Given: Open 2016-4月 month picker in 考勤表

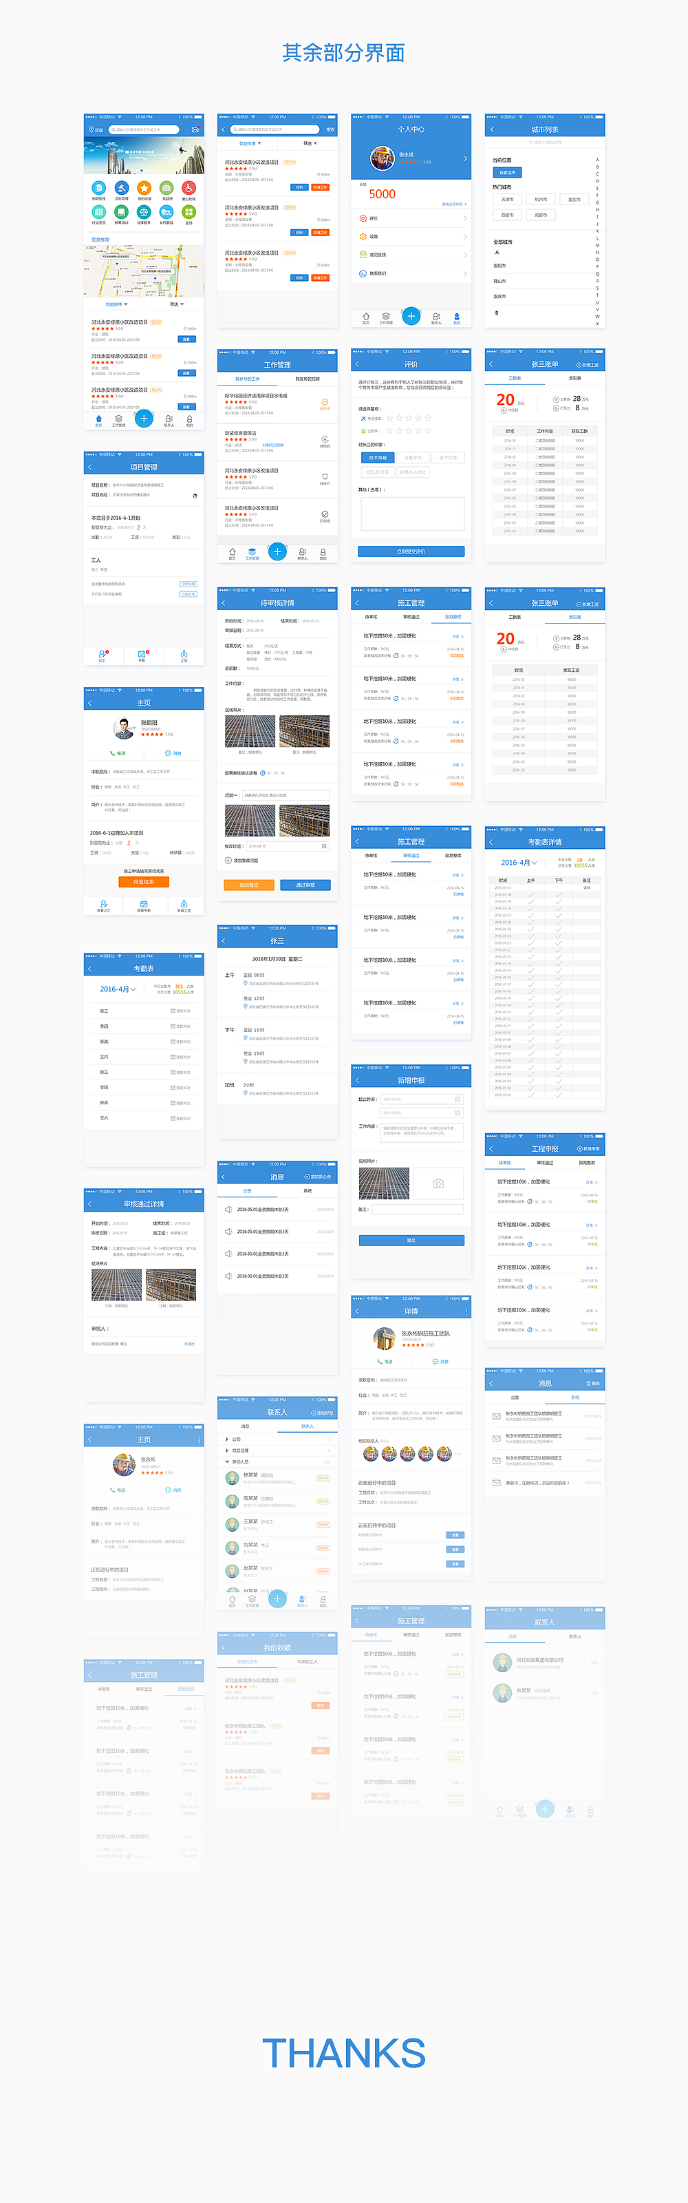Looking at the screenshot, I should (x=118, y=989).
